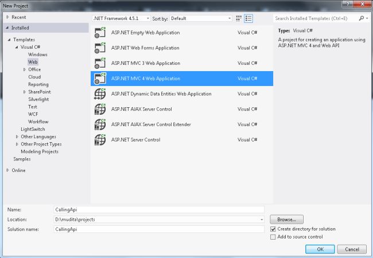The width and height of the screenshot is (373, 258).
Task: Click the ASP.NET Web Forms Application icon
Action: click(100, 48)
